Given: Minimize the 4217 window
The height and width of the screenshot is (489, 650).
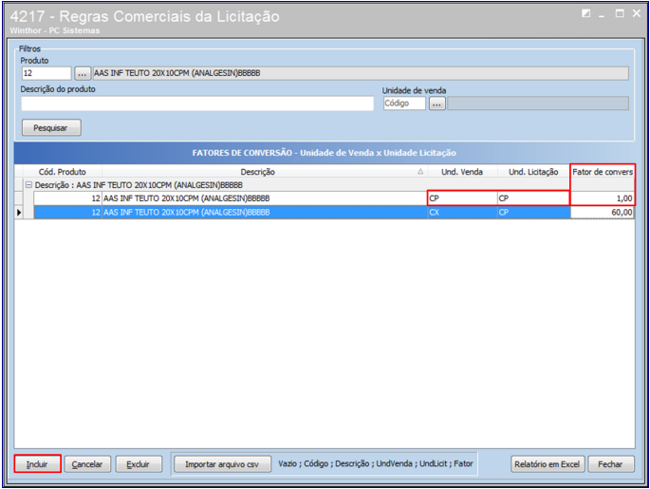Looking at the screenshot, I should point(602,14).
